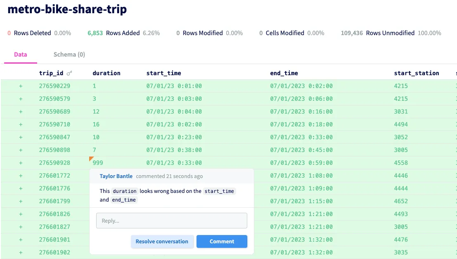The width and height of the screenshot is (457, 259).
Task: Click the plus icon for row 276590898
Action: [21, 150]
